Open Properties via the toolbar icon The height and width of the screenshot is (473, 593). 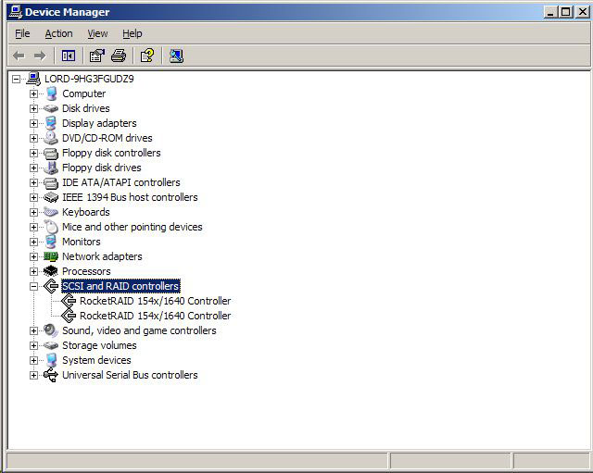(96, 56)
